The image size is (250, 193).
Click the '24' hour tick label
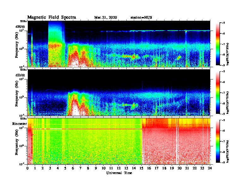tap(210, 168)
